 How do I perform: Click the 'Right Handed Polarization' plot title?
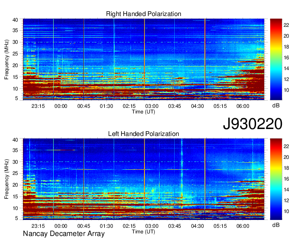144,14
